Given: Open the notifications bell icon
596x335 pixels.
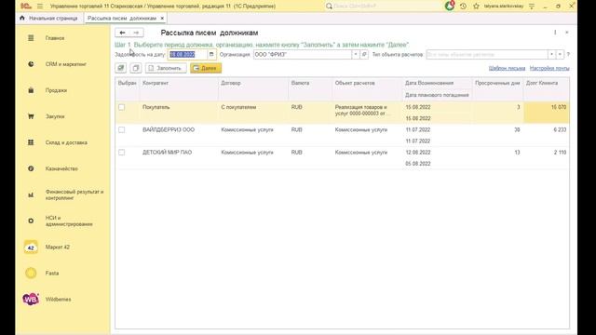Looking at the screenshot, I should tap(450, 7).
